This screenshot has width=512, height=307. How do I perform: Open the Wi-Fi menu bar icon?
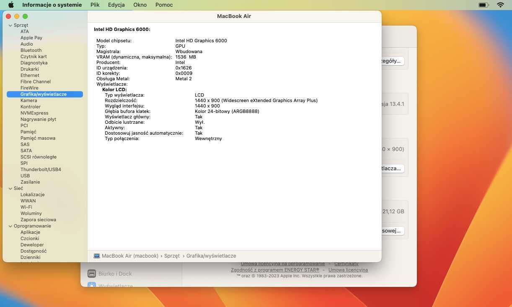(500, 5)
